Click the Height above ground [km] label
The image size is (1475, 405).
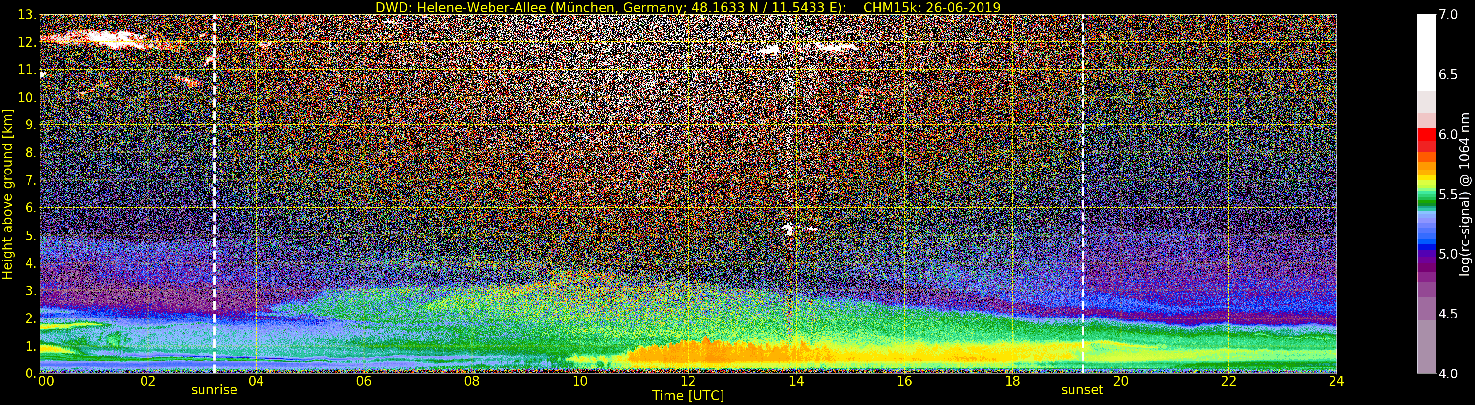7,194
